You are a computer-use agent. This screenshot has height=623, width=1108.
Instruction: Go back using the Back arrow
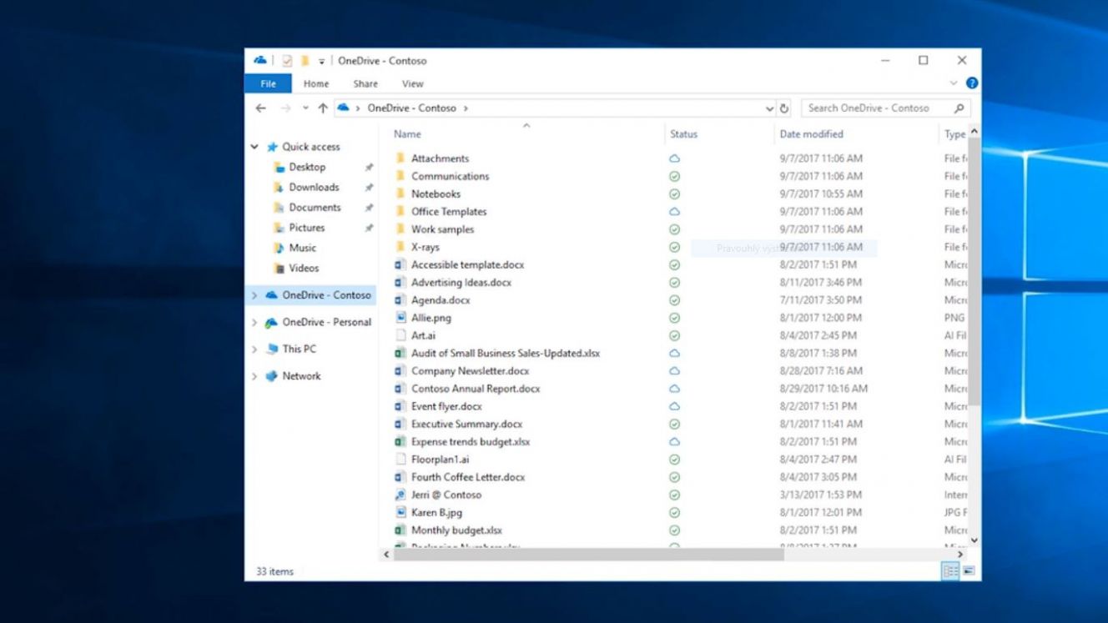pyautogui.click(x=260, y=108)
